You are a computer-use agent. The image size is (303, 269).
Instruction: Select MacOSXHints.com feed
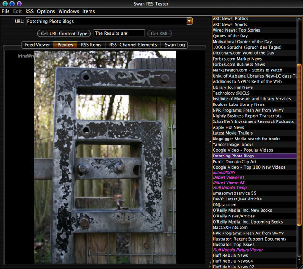click(x=254, y=227)
